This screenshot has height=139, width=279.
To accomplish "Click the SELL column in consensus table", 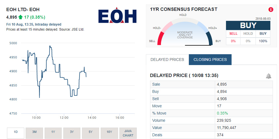I will (x=233, y=34).
